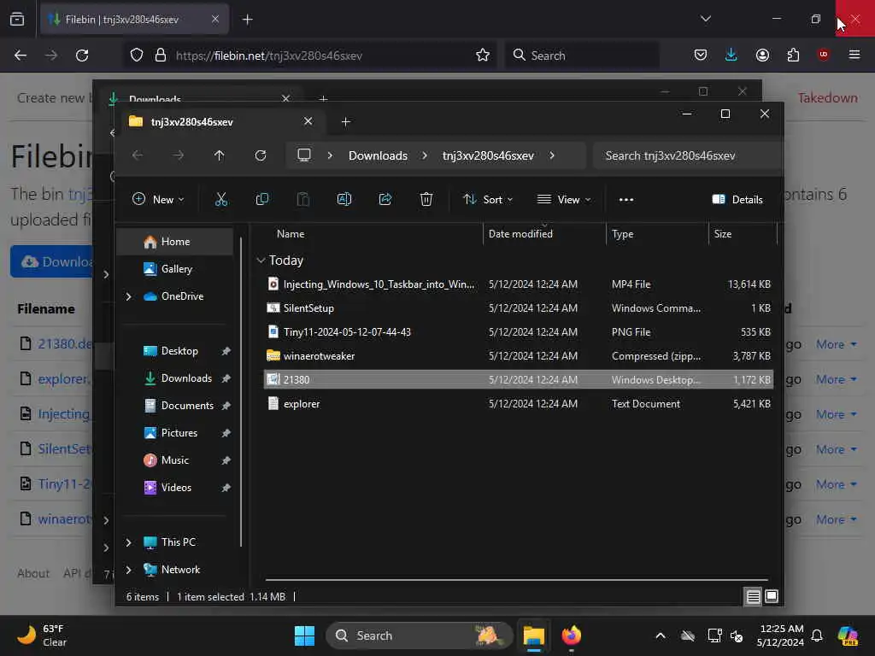
Task: Select the Filebin browser tab
Action: pyautogui.click(x=135, y=20)
